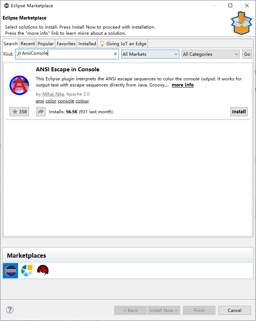Click the lightbulb icon on IoT tab
The image size is (256, 321).
coord(102,43)
